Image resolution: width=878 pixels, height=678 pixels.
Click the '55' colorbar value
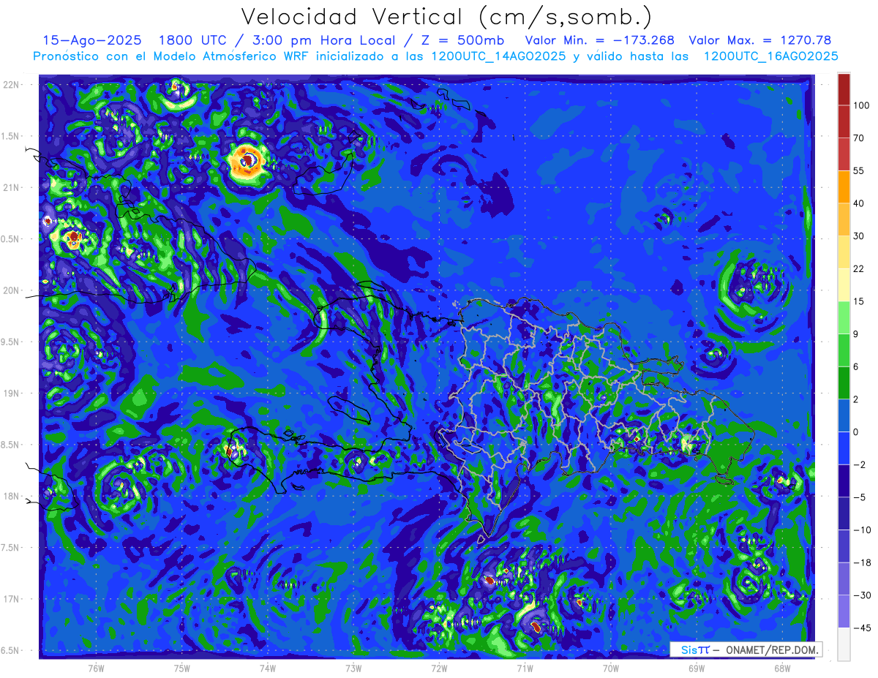[x=860, y=171]
